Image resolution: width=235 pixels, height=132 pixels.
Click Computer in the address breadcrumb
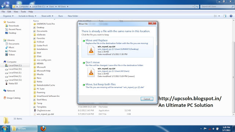[23, 7]
